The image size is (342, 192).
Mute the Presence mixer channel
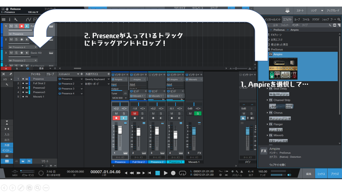[116, 113]
